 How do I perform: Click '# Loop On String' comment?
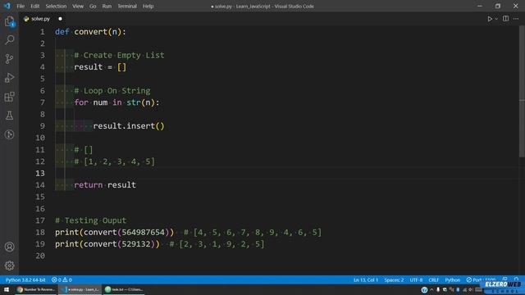click(112, 91)
